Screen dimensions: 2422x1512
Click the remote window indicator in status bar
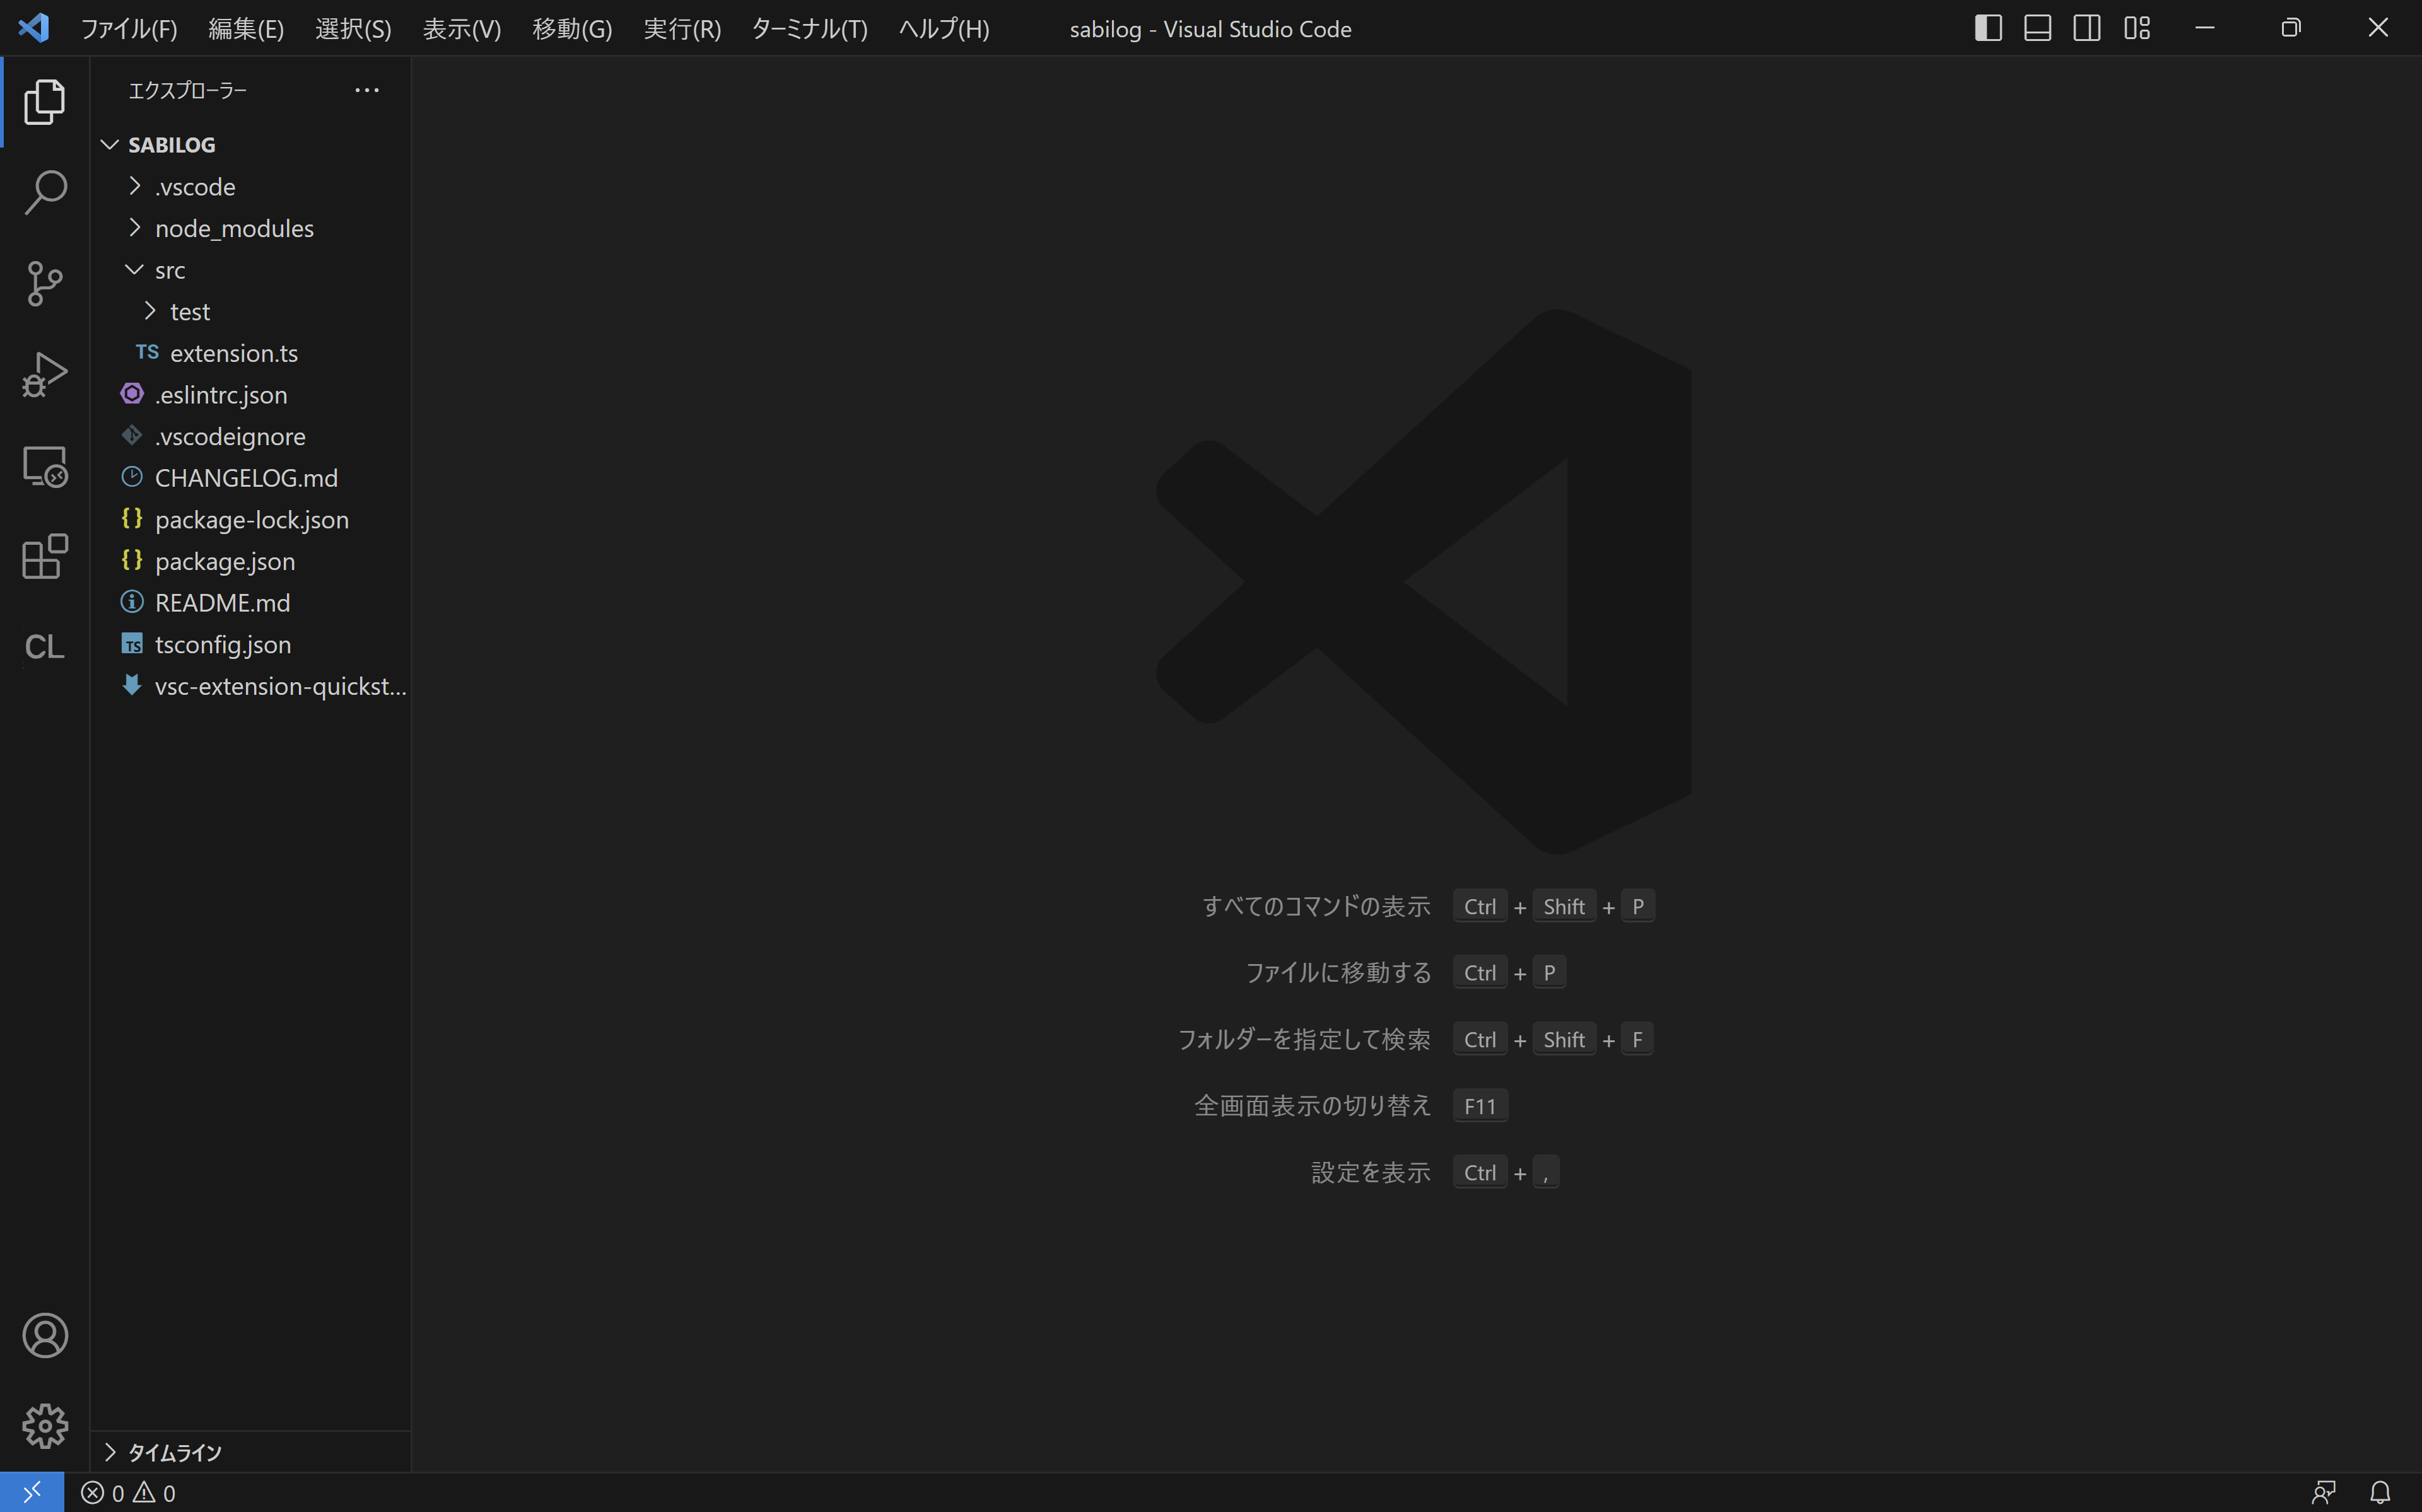tap(32, 1492)
